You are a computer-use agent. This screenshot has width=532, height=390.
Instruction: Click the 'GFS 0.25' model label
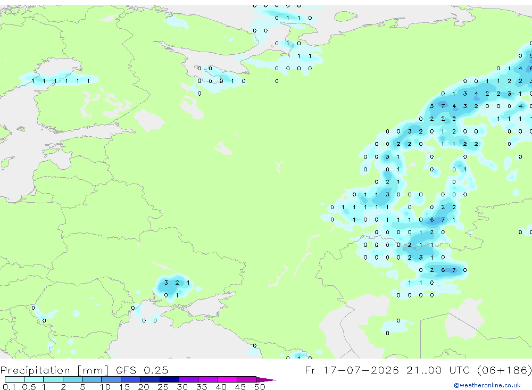click(x=142, y=370)
